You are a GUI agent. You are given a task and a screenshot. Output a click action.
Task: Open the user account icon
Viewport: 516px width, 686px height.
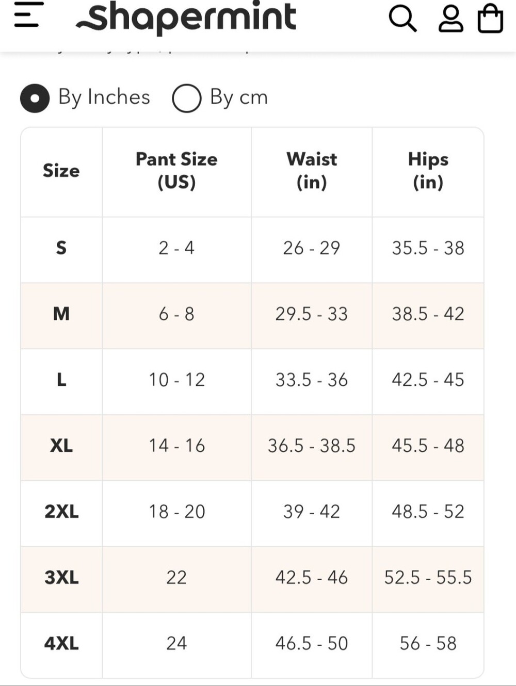click(450, 19)
